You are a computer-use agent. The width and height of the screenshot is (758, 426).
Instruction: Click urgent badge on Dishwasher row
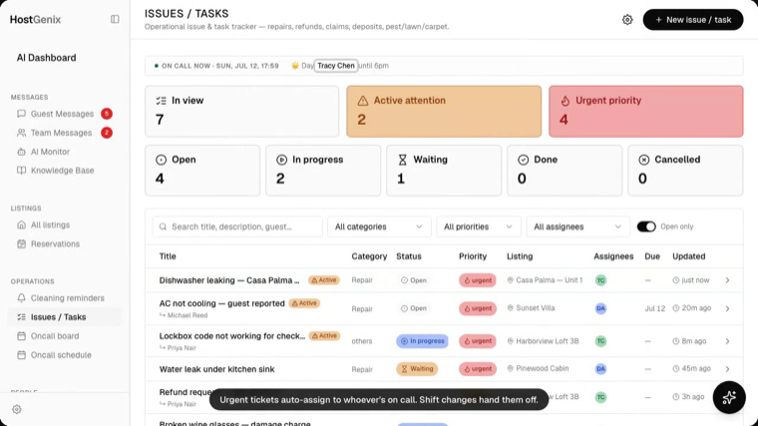(x=477, y=280)
